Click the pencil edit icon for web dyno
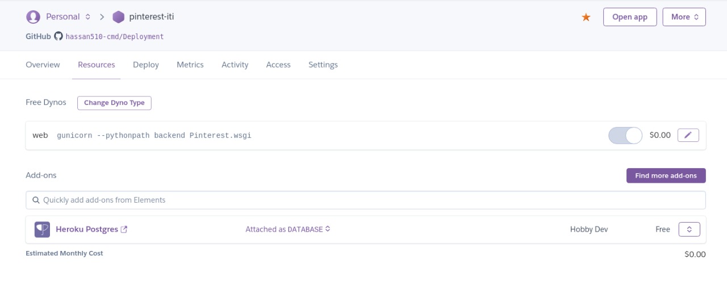 (x=688, y=135)
